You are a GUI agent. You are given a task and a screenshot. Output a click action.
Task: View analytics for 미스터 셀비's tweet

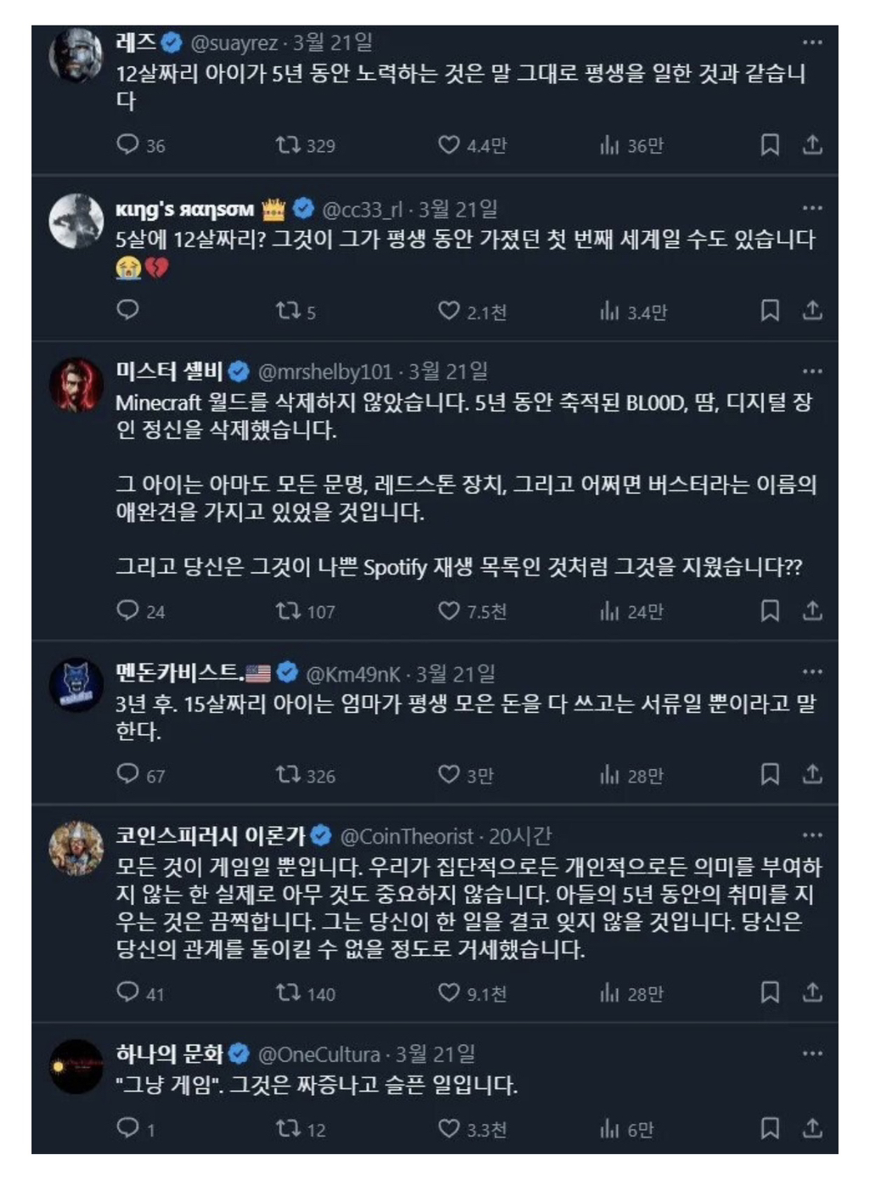coord(609,611)
